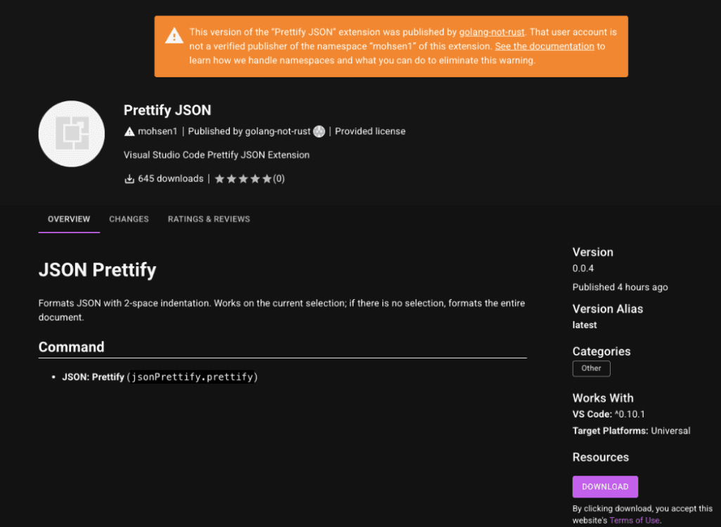Click the Prettify JSON extension logo
Image resolution: width=721 pixels, height=527 pixels.
72,134
